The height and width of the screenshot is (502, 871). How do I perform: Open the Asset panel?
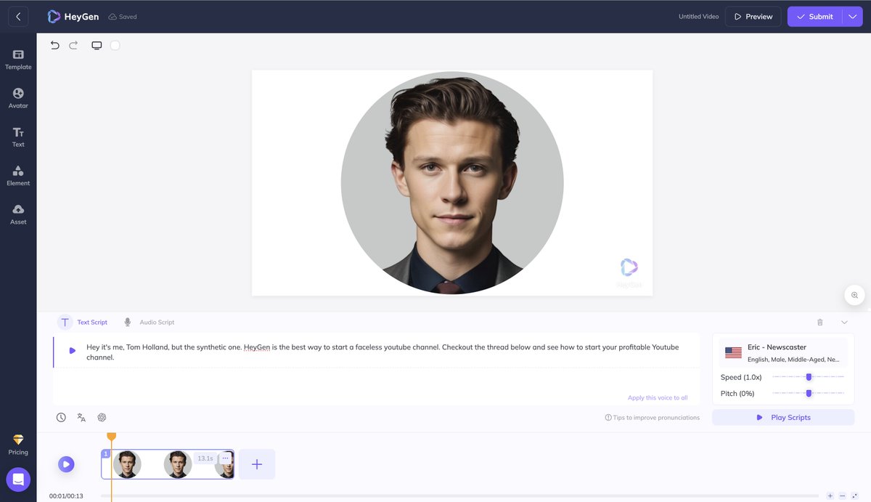pos(18,214)
